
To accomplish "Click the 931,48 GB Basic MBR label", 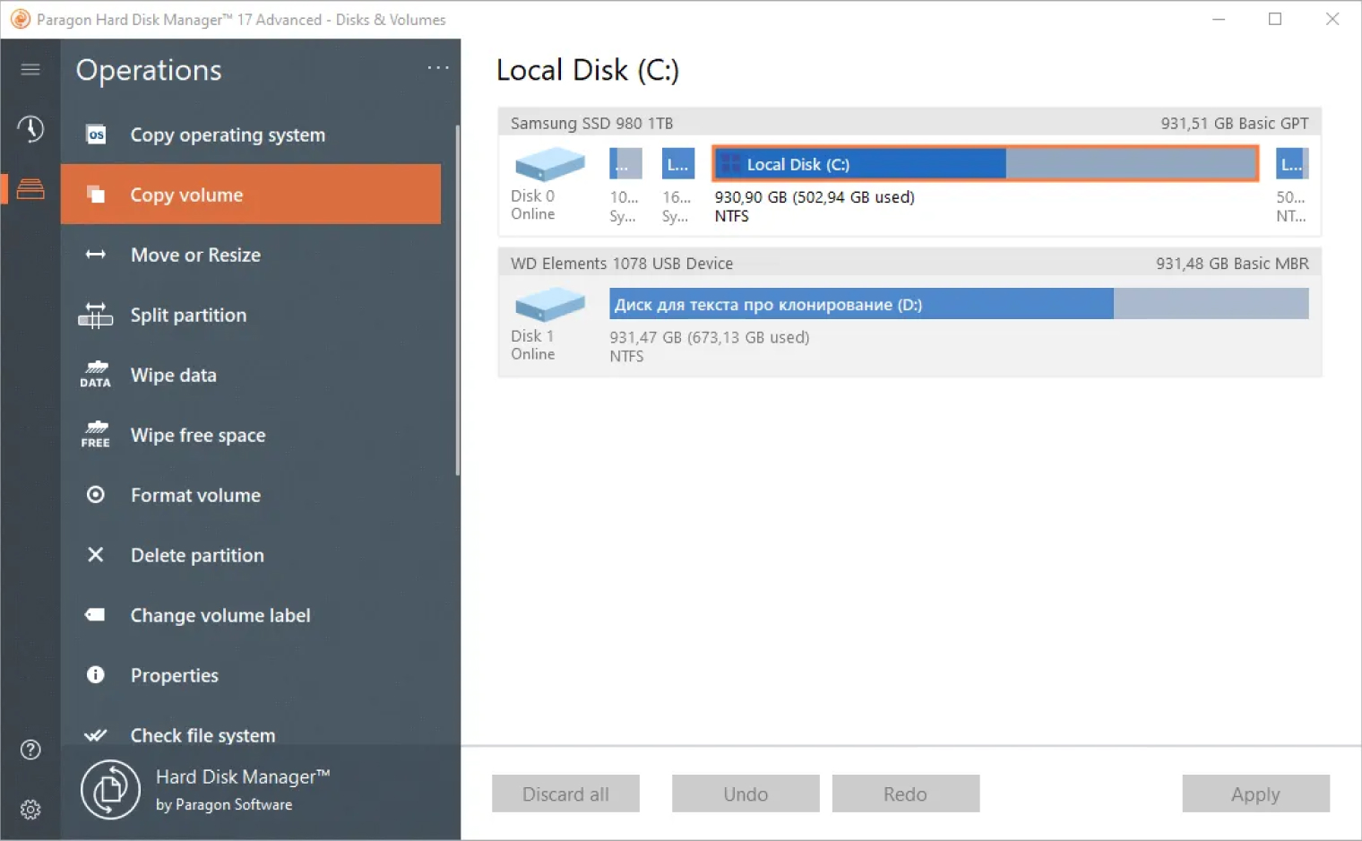I will 1232,263.
